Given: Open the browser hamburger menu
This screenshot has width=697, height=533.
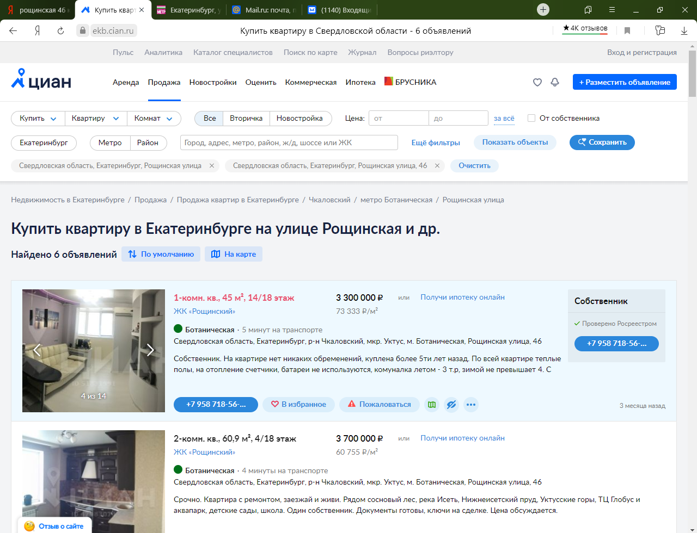Looking at the screenshot, I should click(x=612, y=10).
